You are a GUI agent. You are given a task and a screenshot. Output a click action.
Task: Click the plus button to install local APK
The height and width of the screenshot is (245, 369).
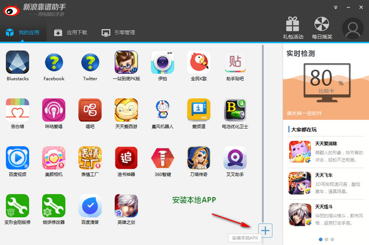(x=266, y=230)
